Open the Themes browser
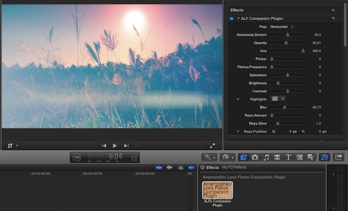 tap(310, 157)
